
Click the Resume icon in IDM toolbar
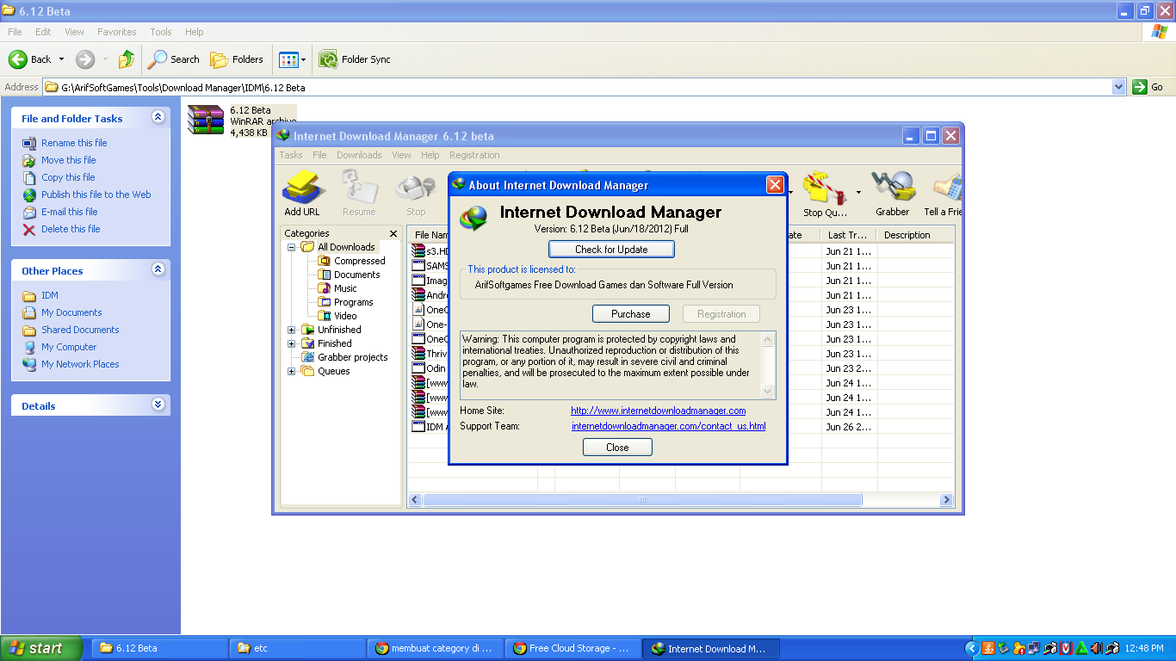(x=359, y=187)
